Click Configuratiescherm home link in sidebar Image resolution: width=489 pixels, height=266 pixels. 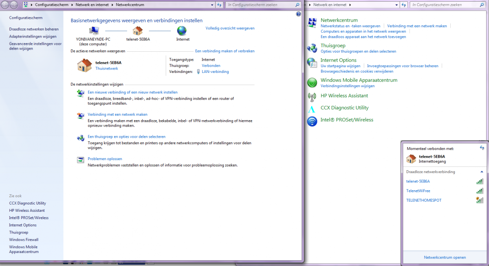26,18
